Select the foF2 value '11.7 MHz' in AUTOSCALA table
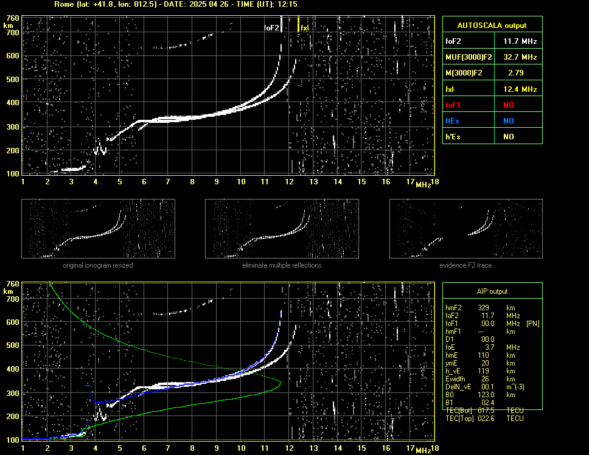 click(520, 41)
